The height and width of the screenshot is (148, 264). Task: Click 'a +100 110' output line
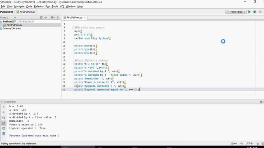tap(17, 110)
